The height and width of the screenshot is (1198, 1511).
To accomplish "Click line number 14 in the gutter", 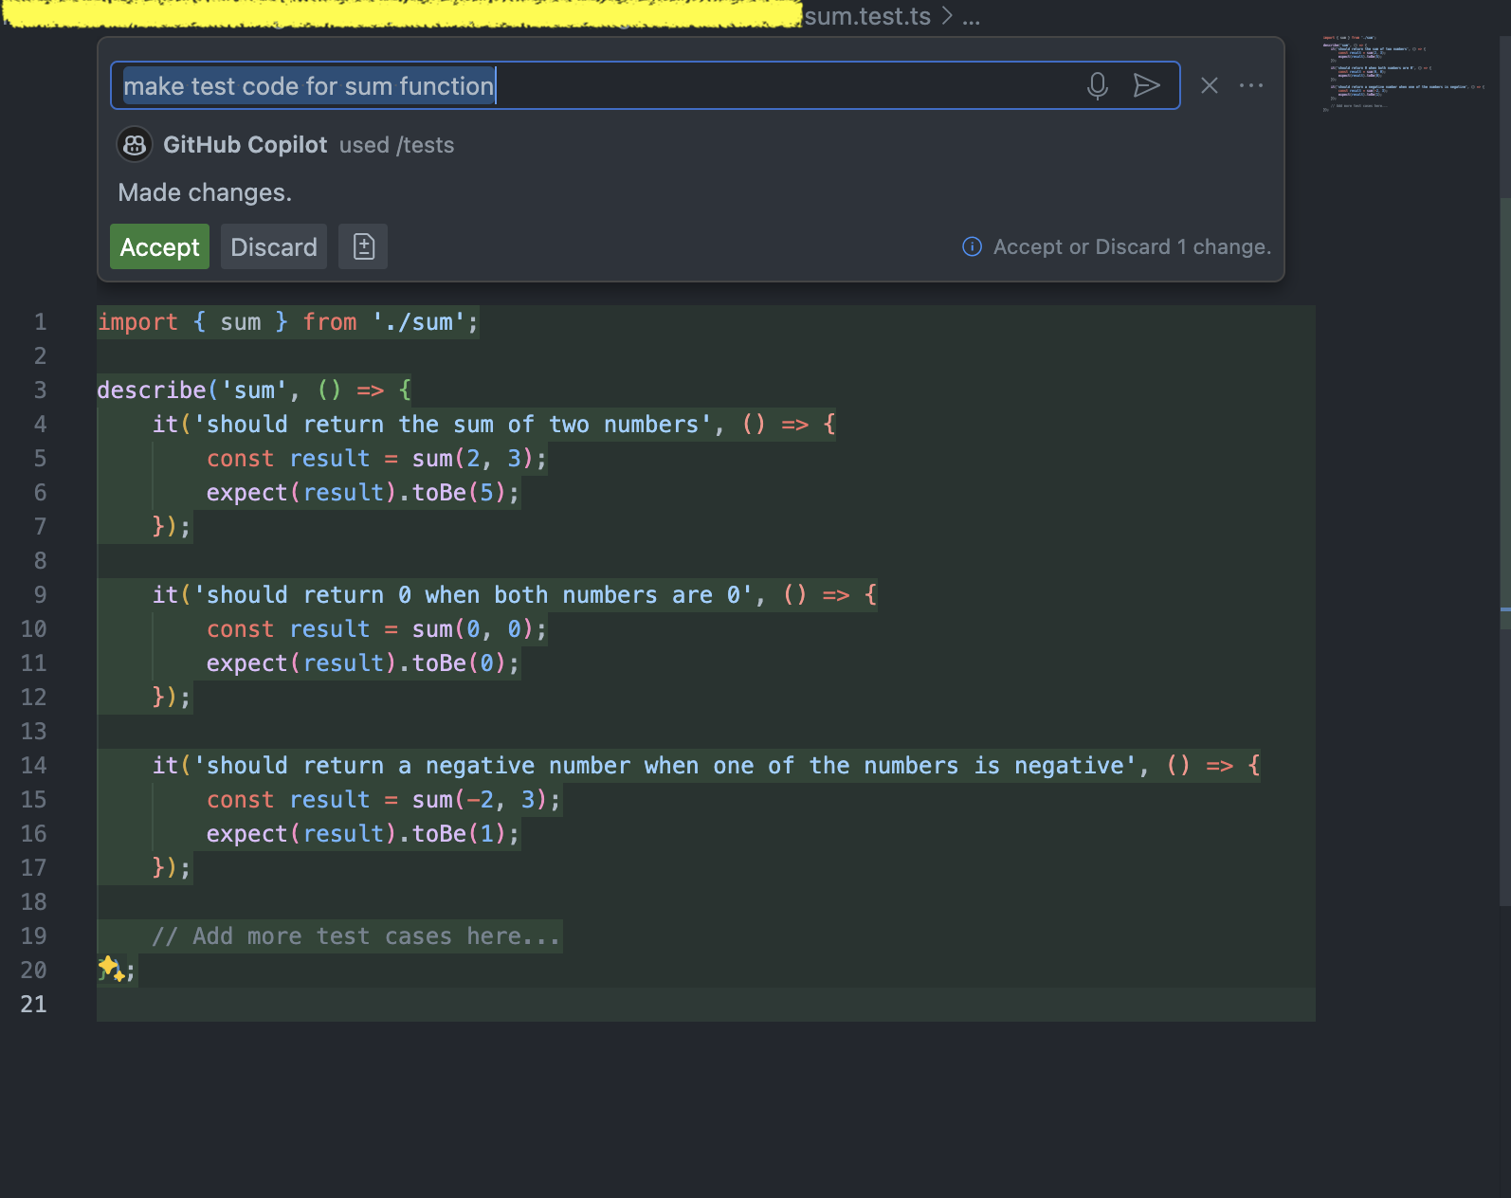I will (x=34, y=766).
